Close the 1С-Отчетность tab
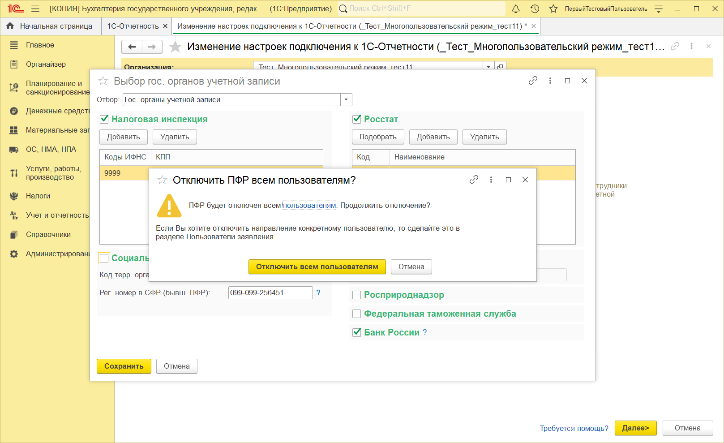 [x=165, y=26]
